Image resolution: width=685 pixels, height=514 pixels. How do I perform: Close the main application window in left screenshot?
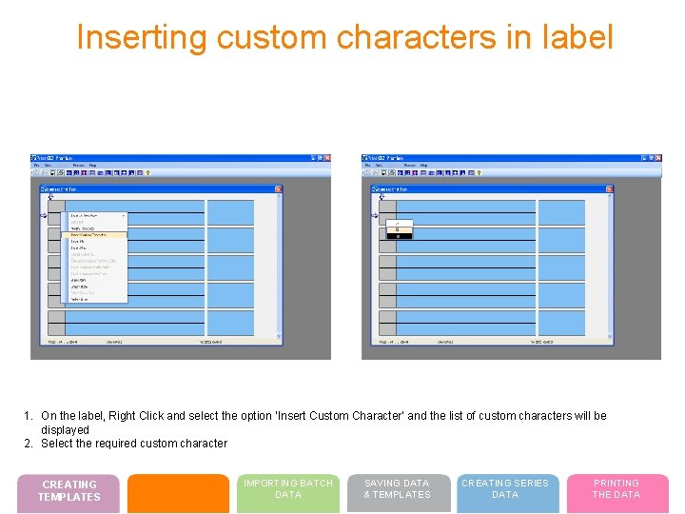(x=327, y=158)
